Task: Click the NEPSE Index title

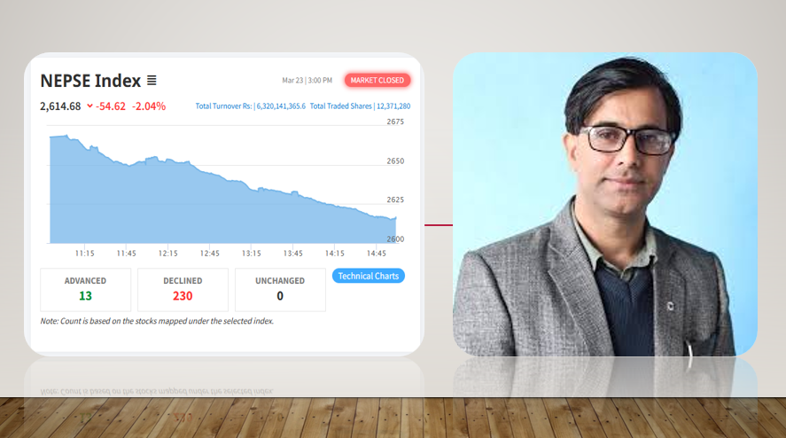Action: [90, 81]
